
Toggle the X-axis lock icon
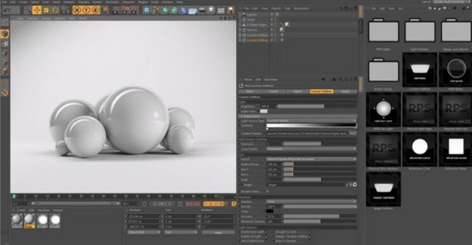[77, 10]
